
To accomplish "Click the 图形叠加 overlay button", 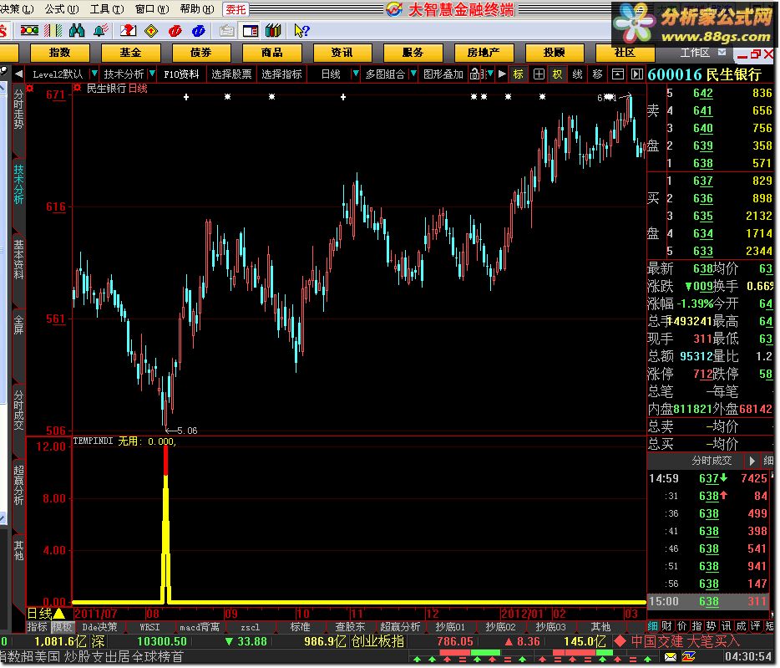I will (x=443, y=74).
